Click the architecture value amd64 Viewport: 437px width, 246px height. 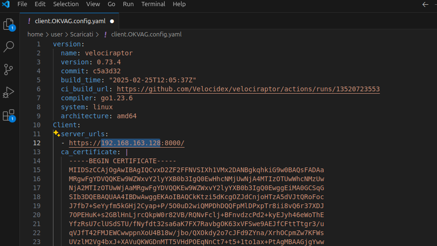pyautogui.click(x=127, y=116)
